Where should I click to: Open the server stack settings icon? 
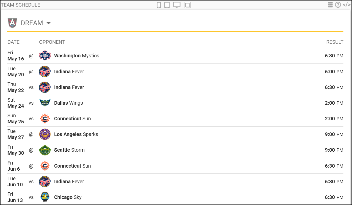pos(331,5)
